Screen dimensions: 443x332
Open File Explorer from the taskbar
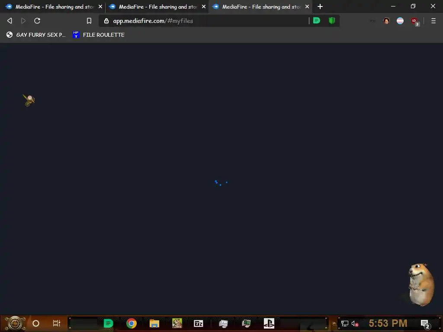154,323
